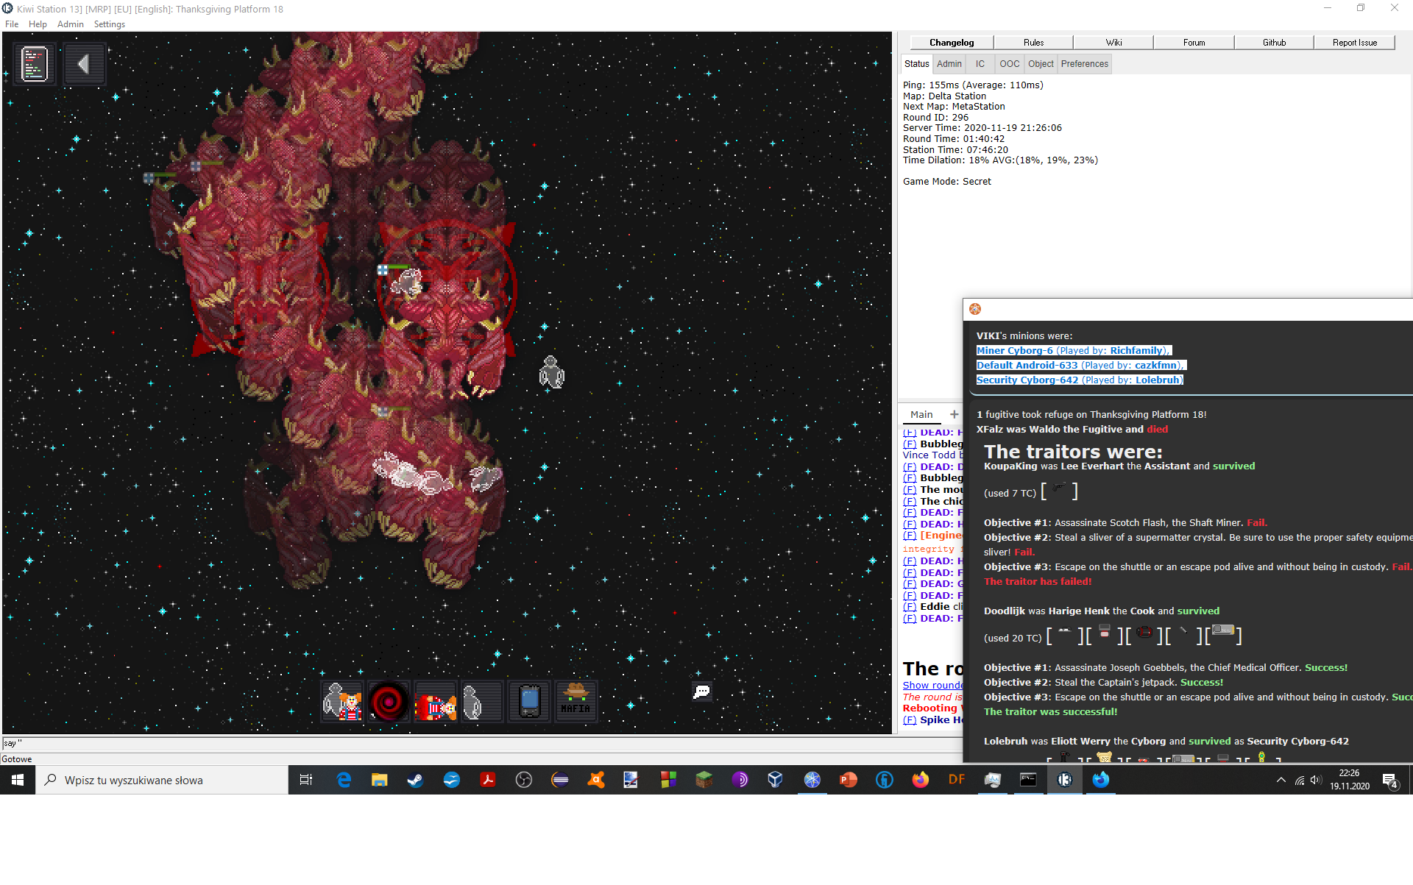Image resolution: width=1413 pixels, height=885 pixels.
Task: Open Minecraft from the taskbar
Action: [704, 780]
